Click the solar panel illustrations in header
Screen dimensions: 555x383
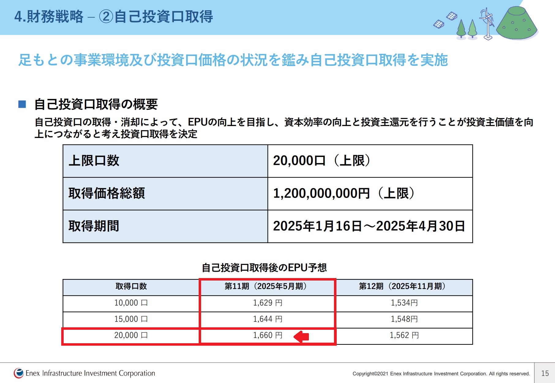click(x=445, y=20)
